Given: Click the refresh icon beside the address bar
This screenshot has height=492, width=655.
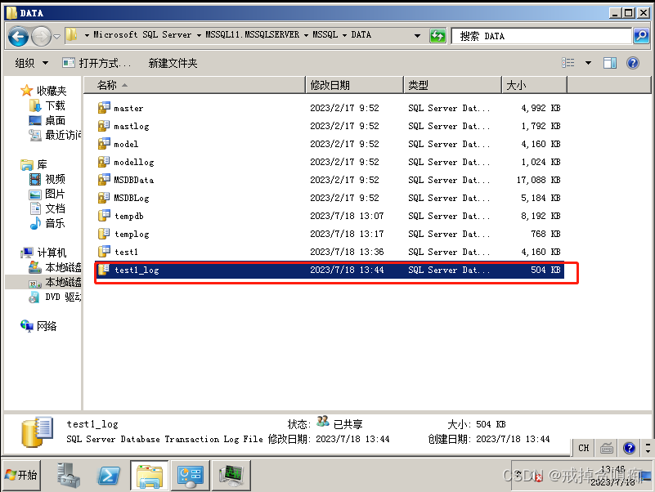Looking at the screenshot, I should pyautogui.click(x=437, y=35).
